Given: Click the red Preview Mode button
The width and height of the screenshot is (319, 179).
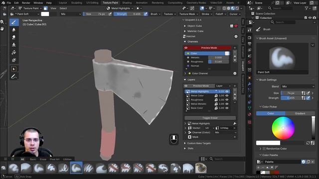Looking at the screenshot, I should pos(209,48).
